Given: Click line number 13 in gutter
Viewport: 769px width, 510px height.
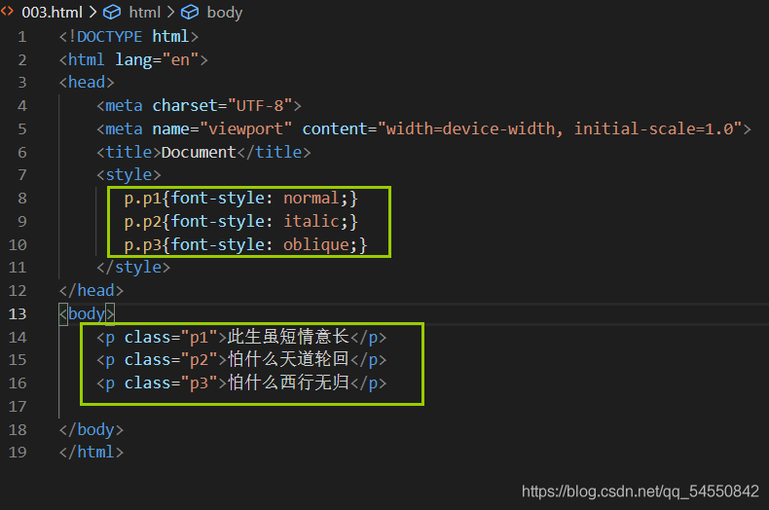Looking at the screenshot, I should pyautogui.click(x=18, y=313).
